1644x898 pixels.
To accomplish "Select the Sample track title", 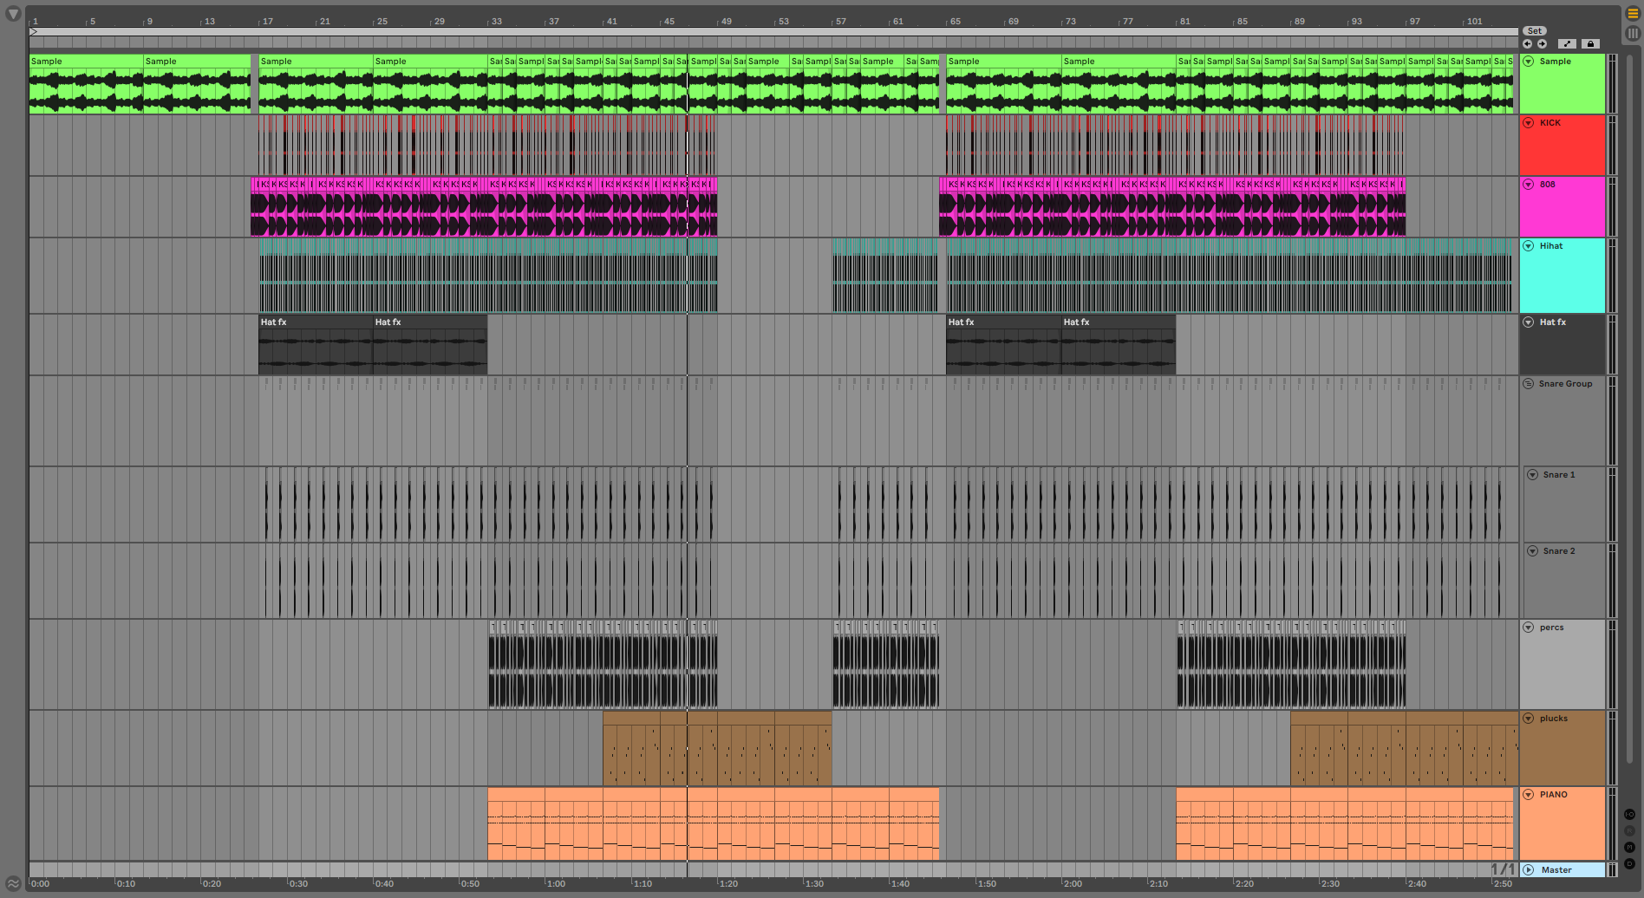I will 1555,62.
